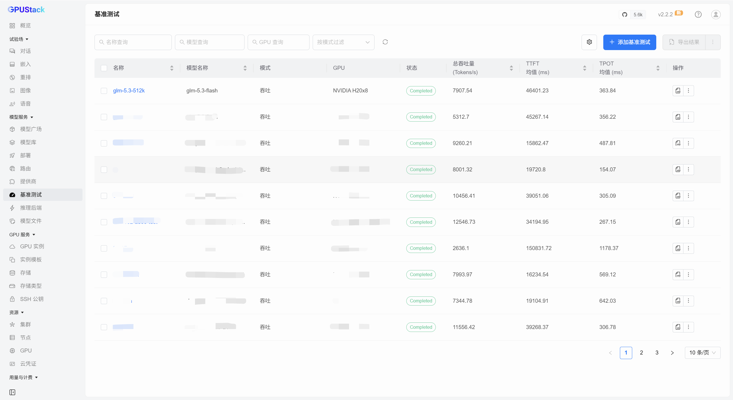This screenshot has height=400, width=733.
Task: Check the 7344.78 throughput row checkbox
Action: coord(104,301)
